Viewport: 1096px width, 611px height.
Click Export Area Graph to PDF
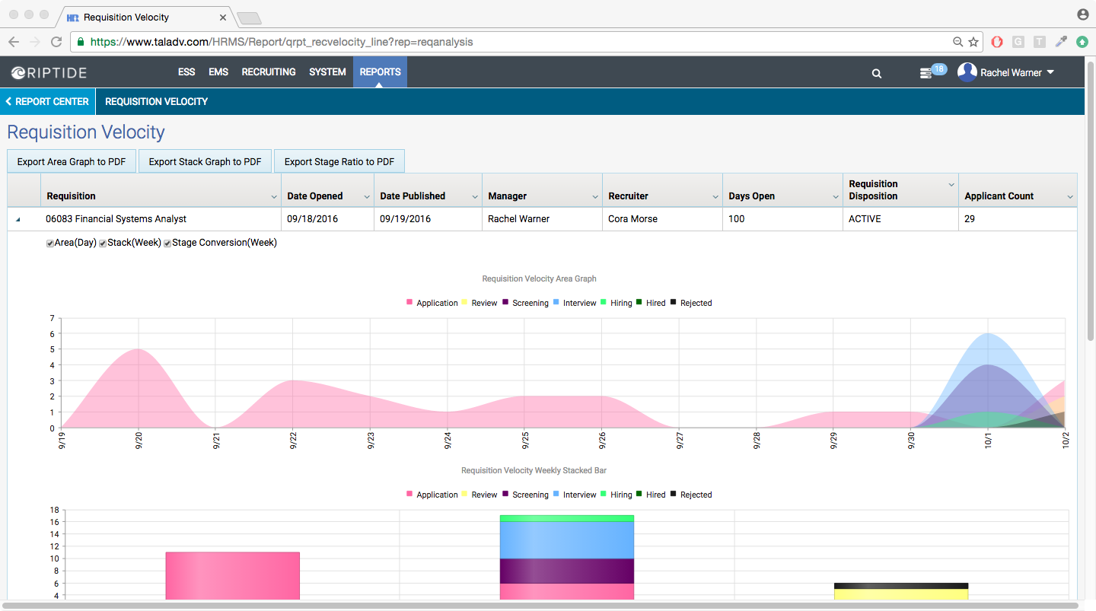click(x=72, y=161)
